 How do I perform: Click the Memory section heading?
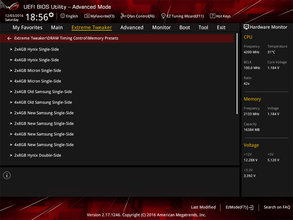[252, 99]
